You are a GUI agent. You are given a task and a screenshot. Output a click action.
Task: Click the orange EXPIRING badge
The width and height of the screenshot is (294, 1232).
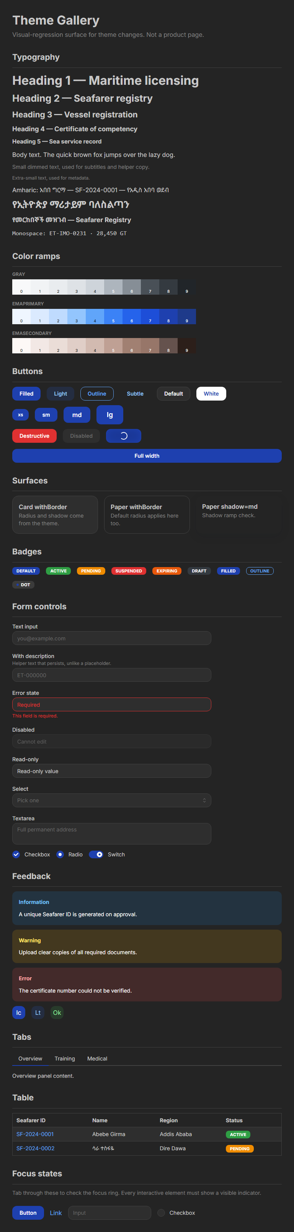tap(167, 571)
